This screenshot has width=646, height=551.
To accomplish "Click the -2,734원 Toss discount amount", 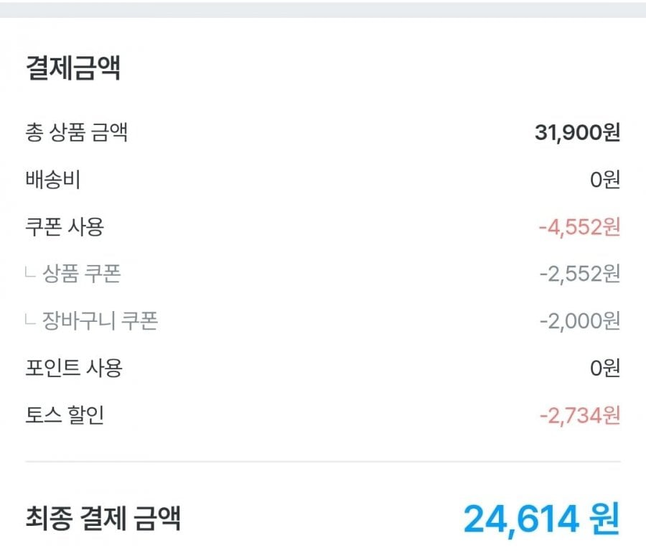I will [579, 415].
